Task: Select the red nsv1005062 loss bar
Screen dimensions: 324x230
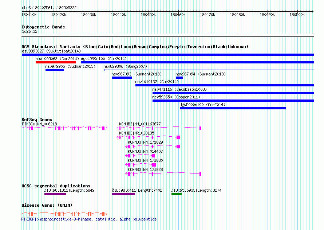Action: point(56,62)
